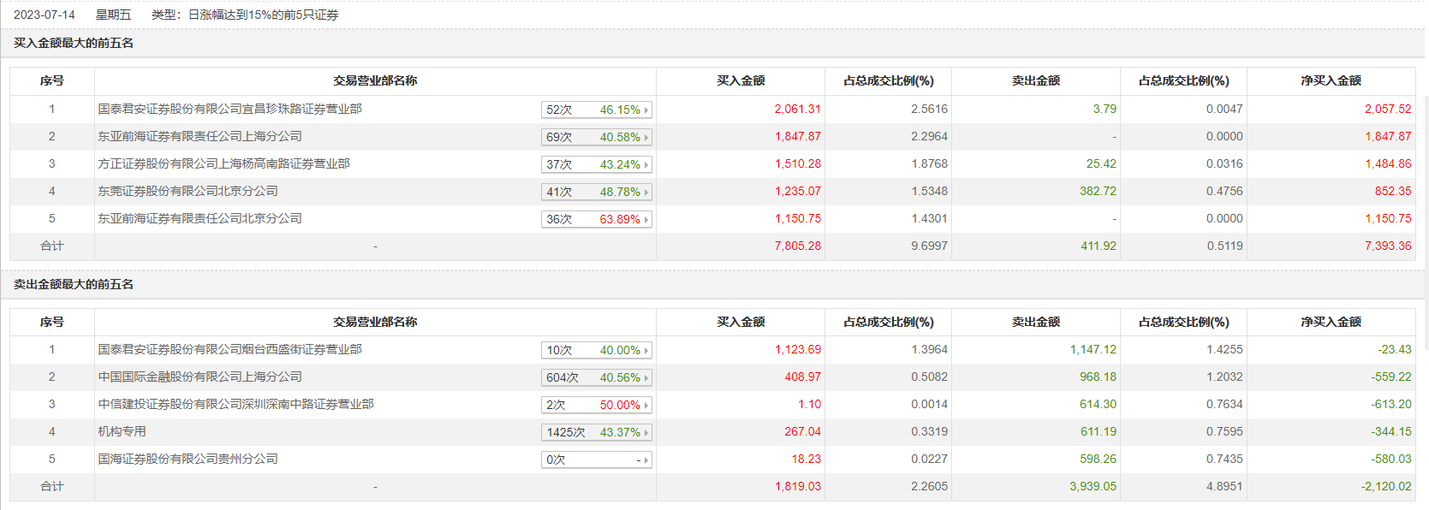
Task: Open 东莞证券北京分公司 details
Action: (x=188, y=191)
